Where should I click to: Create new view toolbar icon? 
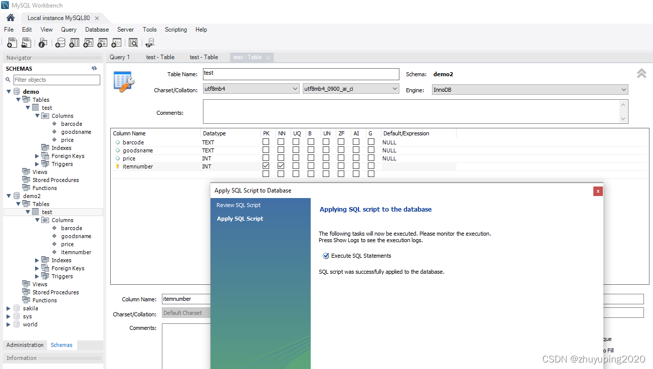[88, 43]
